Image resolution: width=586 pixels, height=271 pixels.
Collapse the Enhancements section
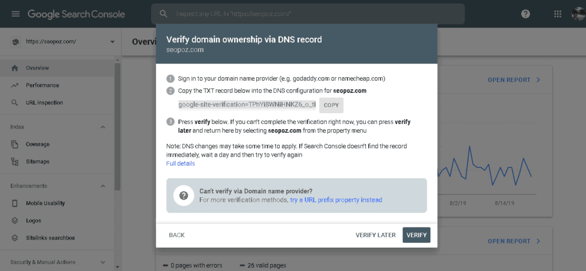[103, 186]
